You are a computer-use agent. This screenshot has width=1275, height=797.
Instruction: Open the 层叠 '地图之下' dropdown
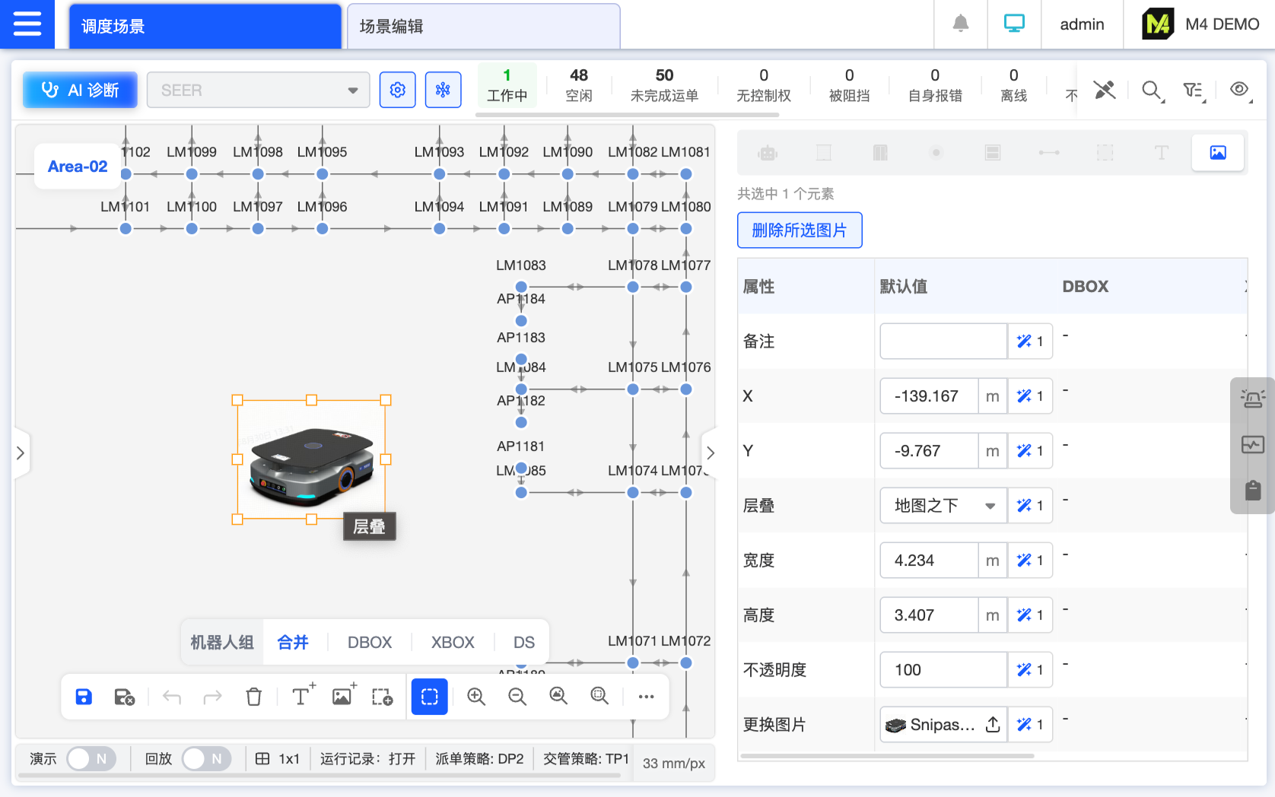[x=943, y=505]
